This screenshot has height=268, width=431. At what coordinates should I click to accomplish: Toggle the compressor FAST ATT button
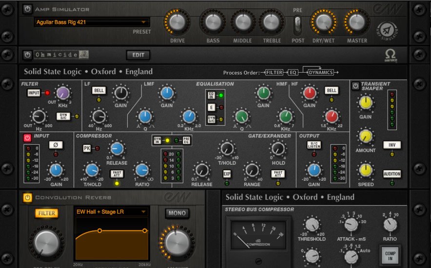[117, 173]
